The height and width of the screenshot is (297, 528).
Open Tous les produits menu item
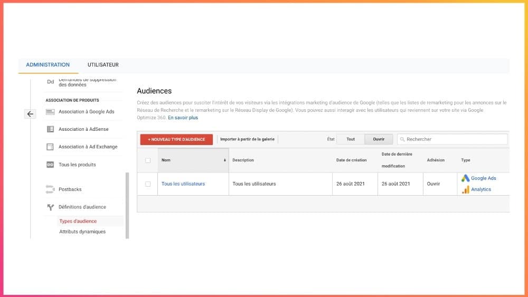(77, 165)
